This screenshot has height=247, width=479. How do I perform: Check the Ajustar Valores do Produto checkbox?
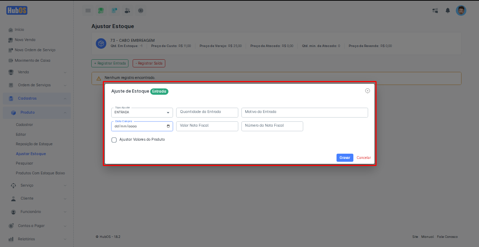point(114,140)
